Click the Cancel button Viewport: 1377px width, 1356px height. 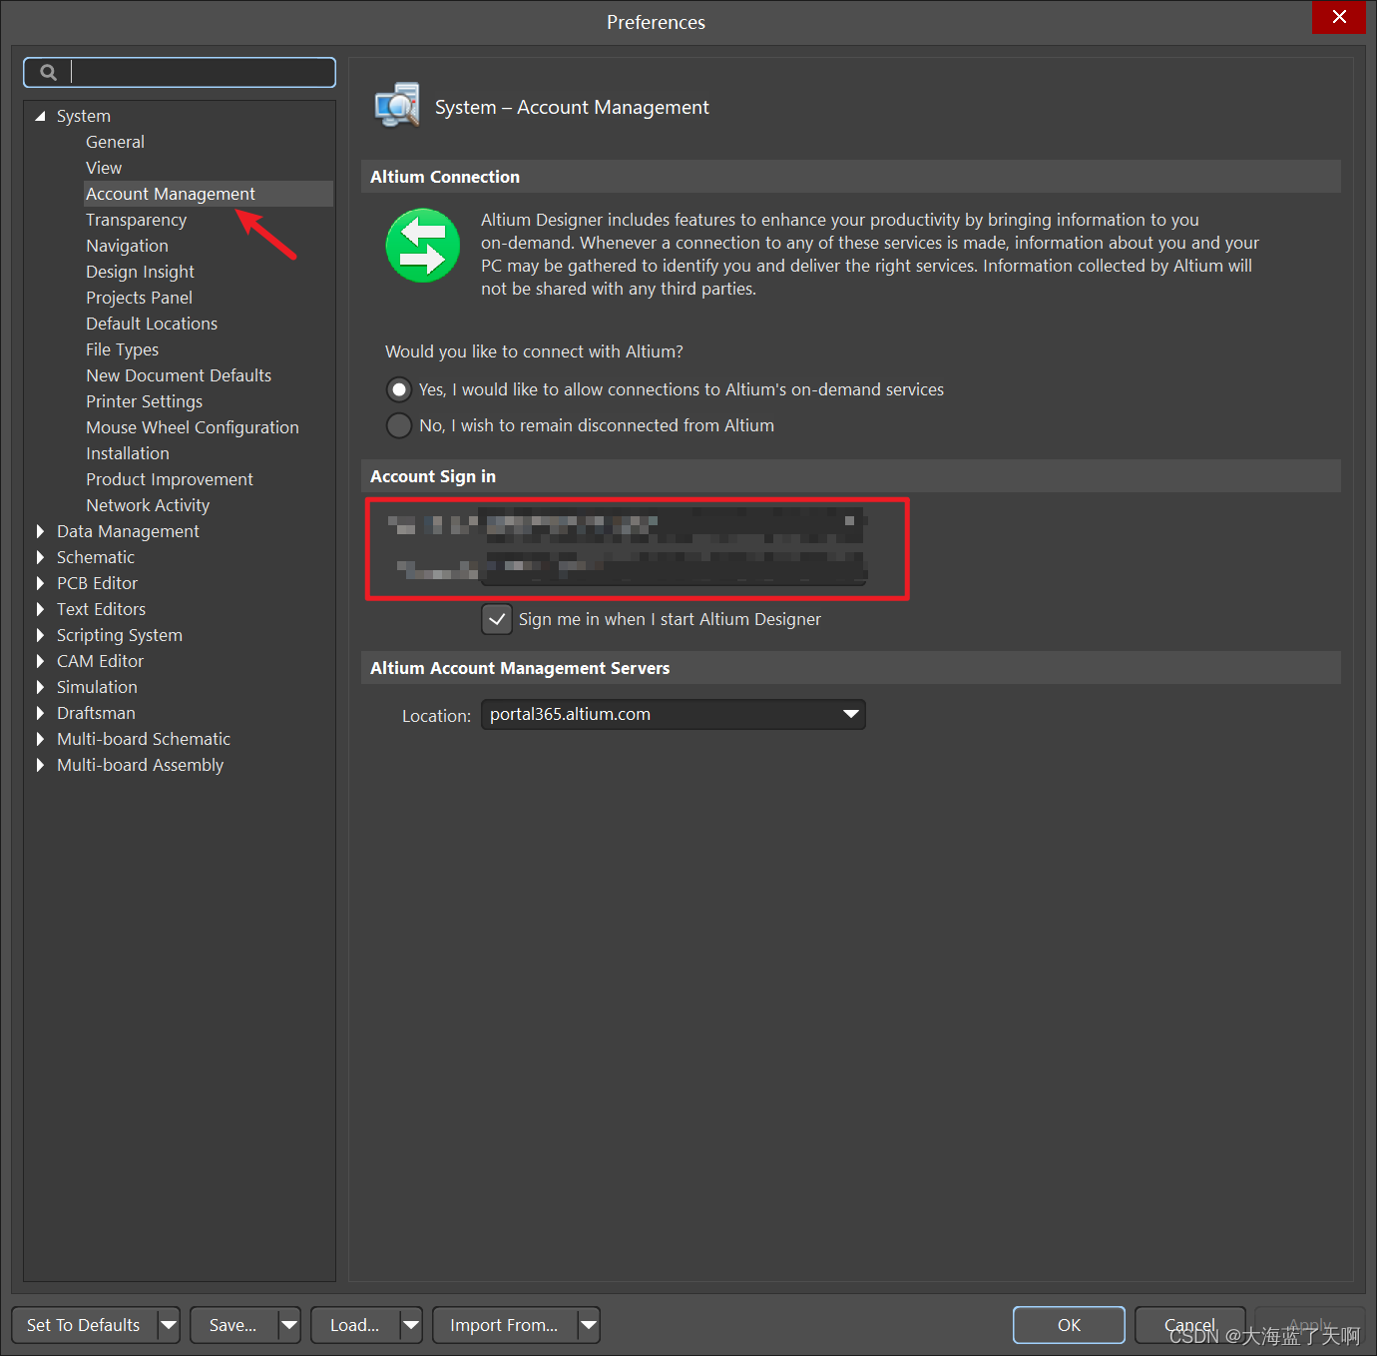[1189, 1325]
